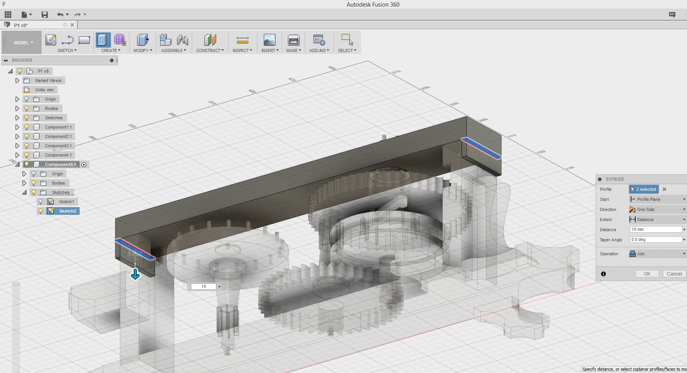This screenshot has width=687, height=373.
Task: Open the MODIFY menu
Action: point(143,51)
